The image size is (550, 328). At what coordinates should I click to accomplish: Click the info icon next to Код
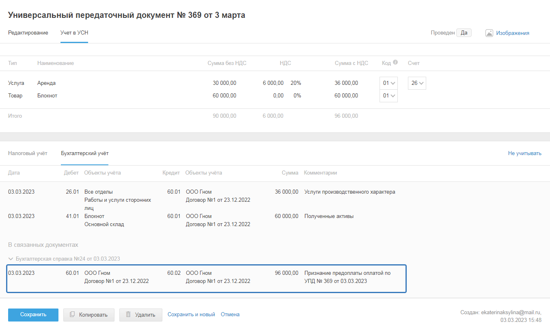[x=395, y=63]
